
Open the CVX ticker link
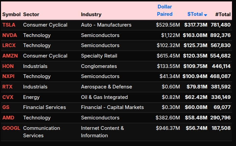[x=8, y=97]
